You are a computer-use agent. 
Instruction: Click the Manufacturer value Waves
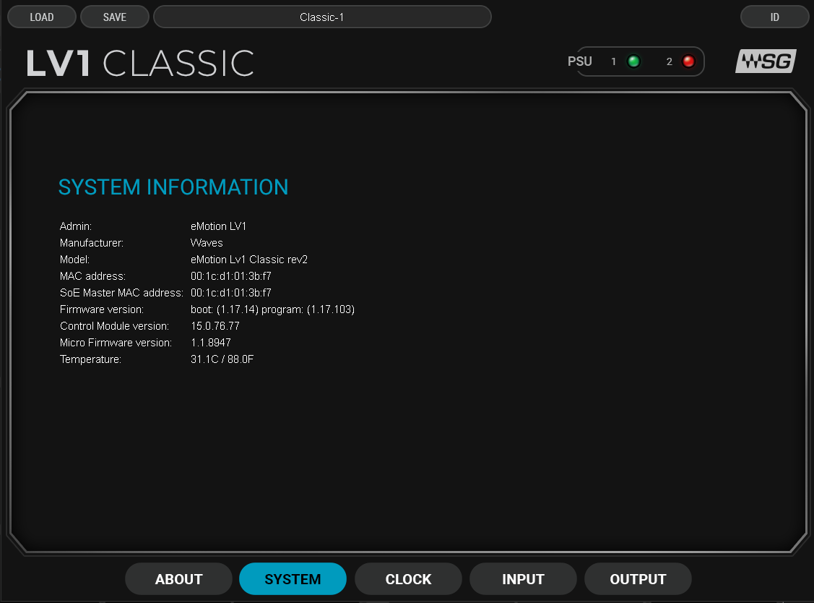[x=207, y=243]
